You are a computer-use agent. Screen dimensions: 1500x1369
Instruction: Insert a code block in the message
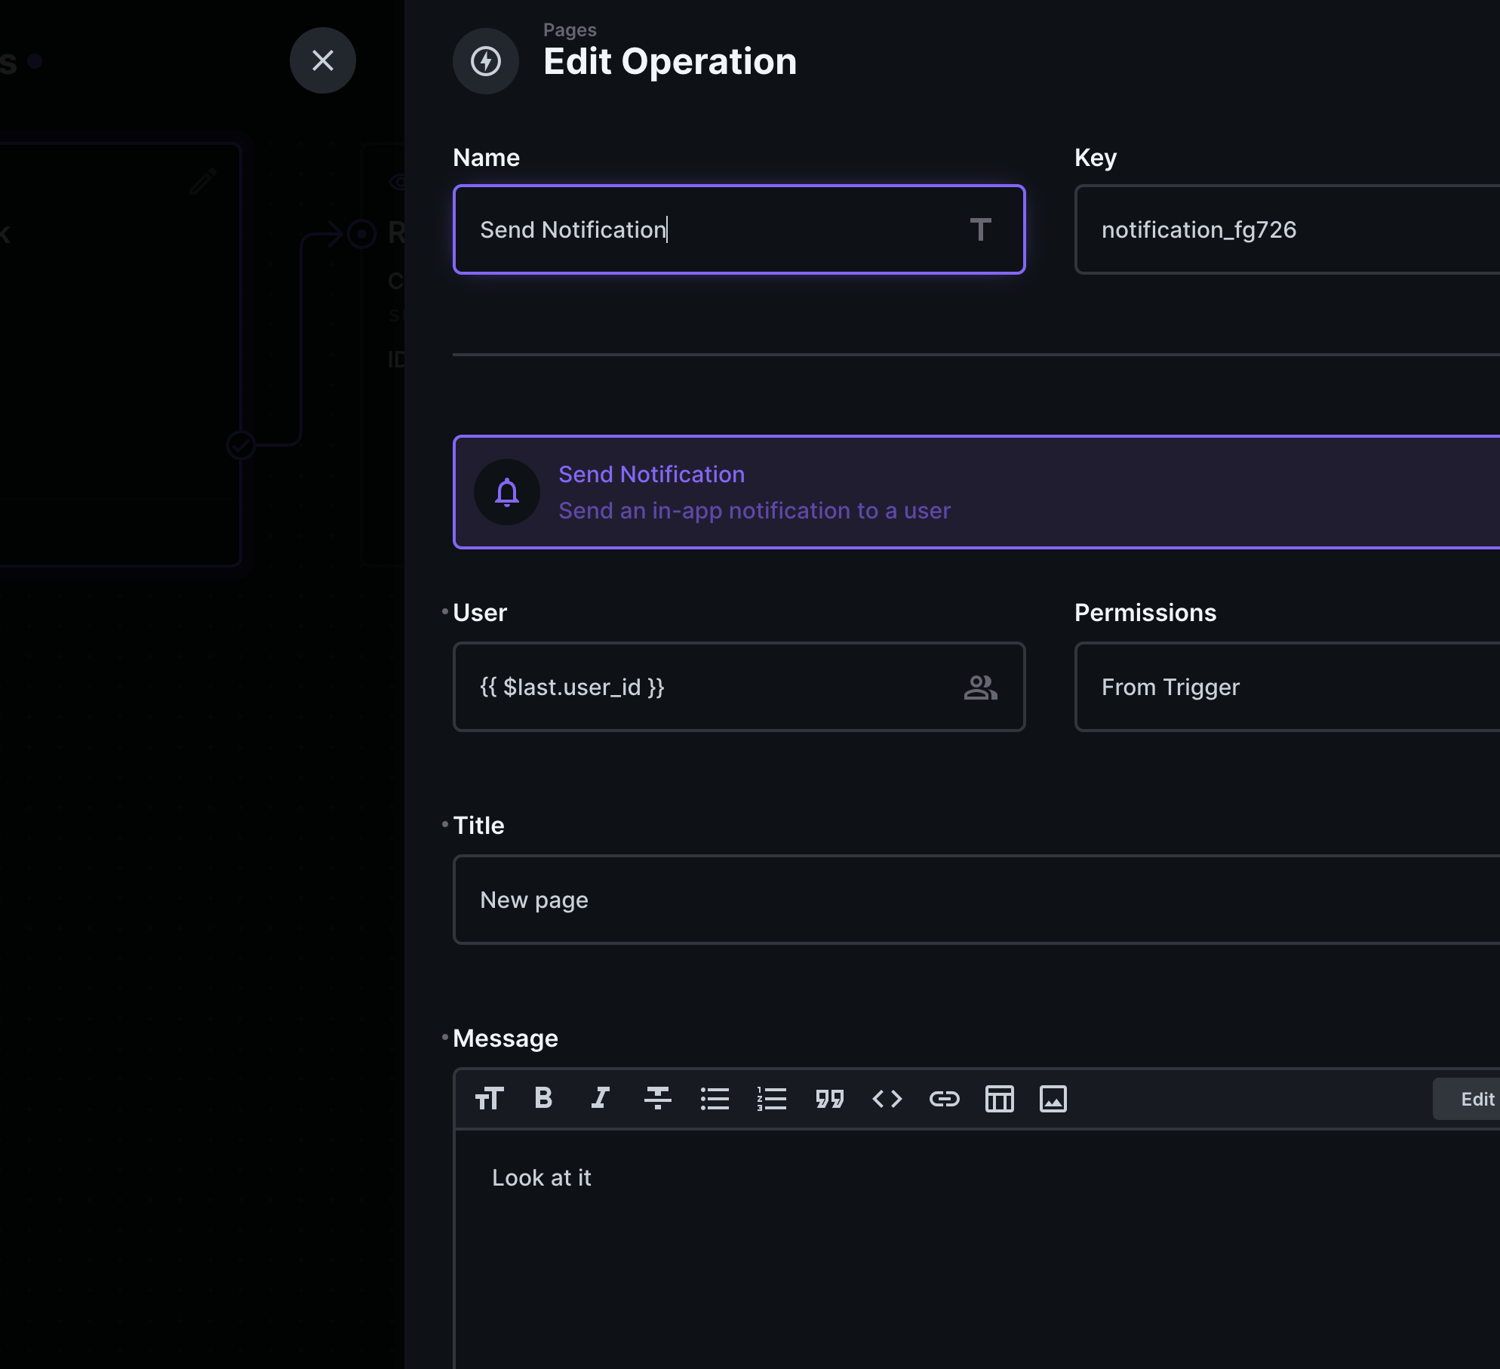pos(888,1099)
